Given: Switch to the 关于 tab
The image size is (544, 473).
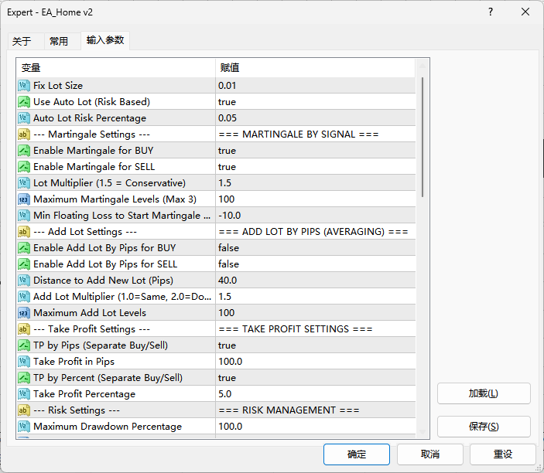Looking at the screenshot, I should click(22, 41).
